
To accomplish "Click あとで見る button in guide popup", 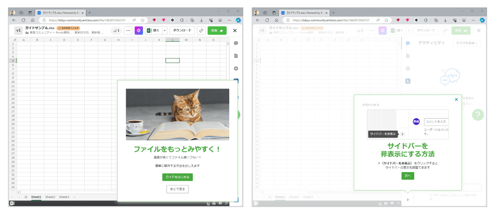I will pos(177,189).
